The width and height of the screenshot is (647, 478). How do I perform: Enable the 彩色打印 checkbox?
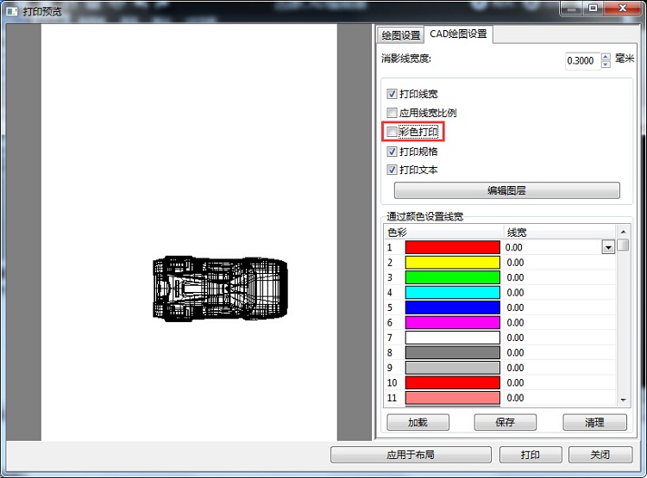coord(392,132)
